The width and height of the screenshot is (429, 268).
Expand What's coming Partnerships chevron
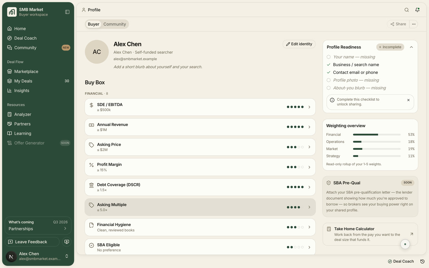pos(65,229)
